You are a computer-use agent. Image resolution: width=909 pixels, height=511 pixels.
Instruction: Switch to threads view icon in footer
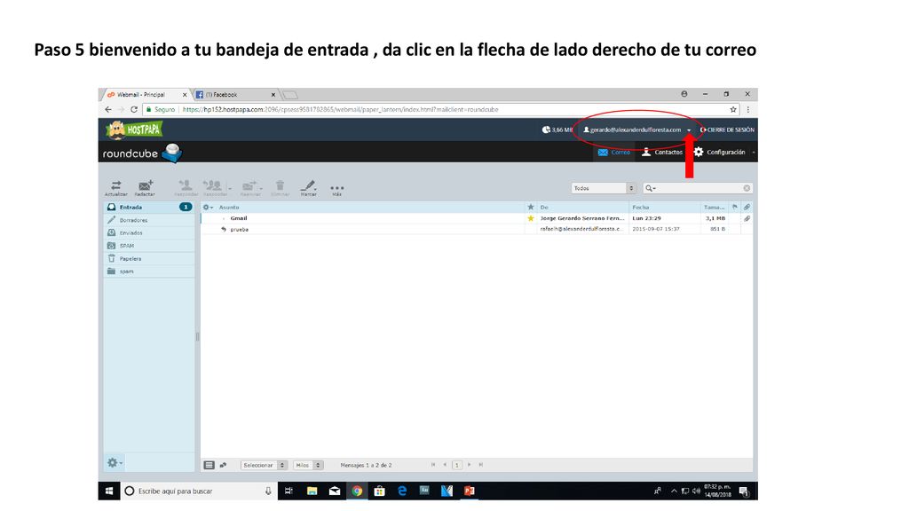click(223, 465)
